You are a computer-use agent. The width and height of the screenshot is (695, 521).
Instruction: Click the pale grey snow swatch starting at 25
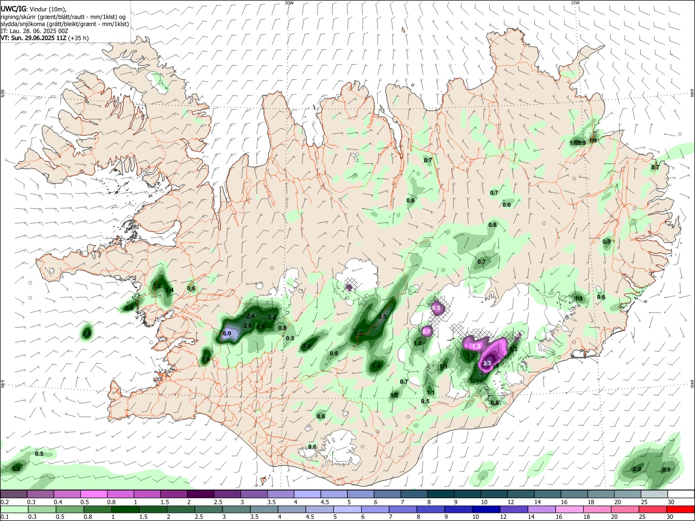pos(654,494)
